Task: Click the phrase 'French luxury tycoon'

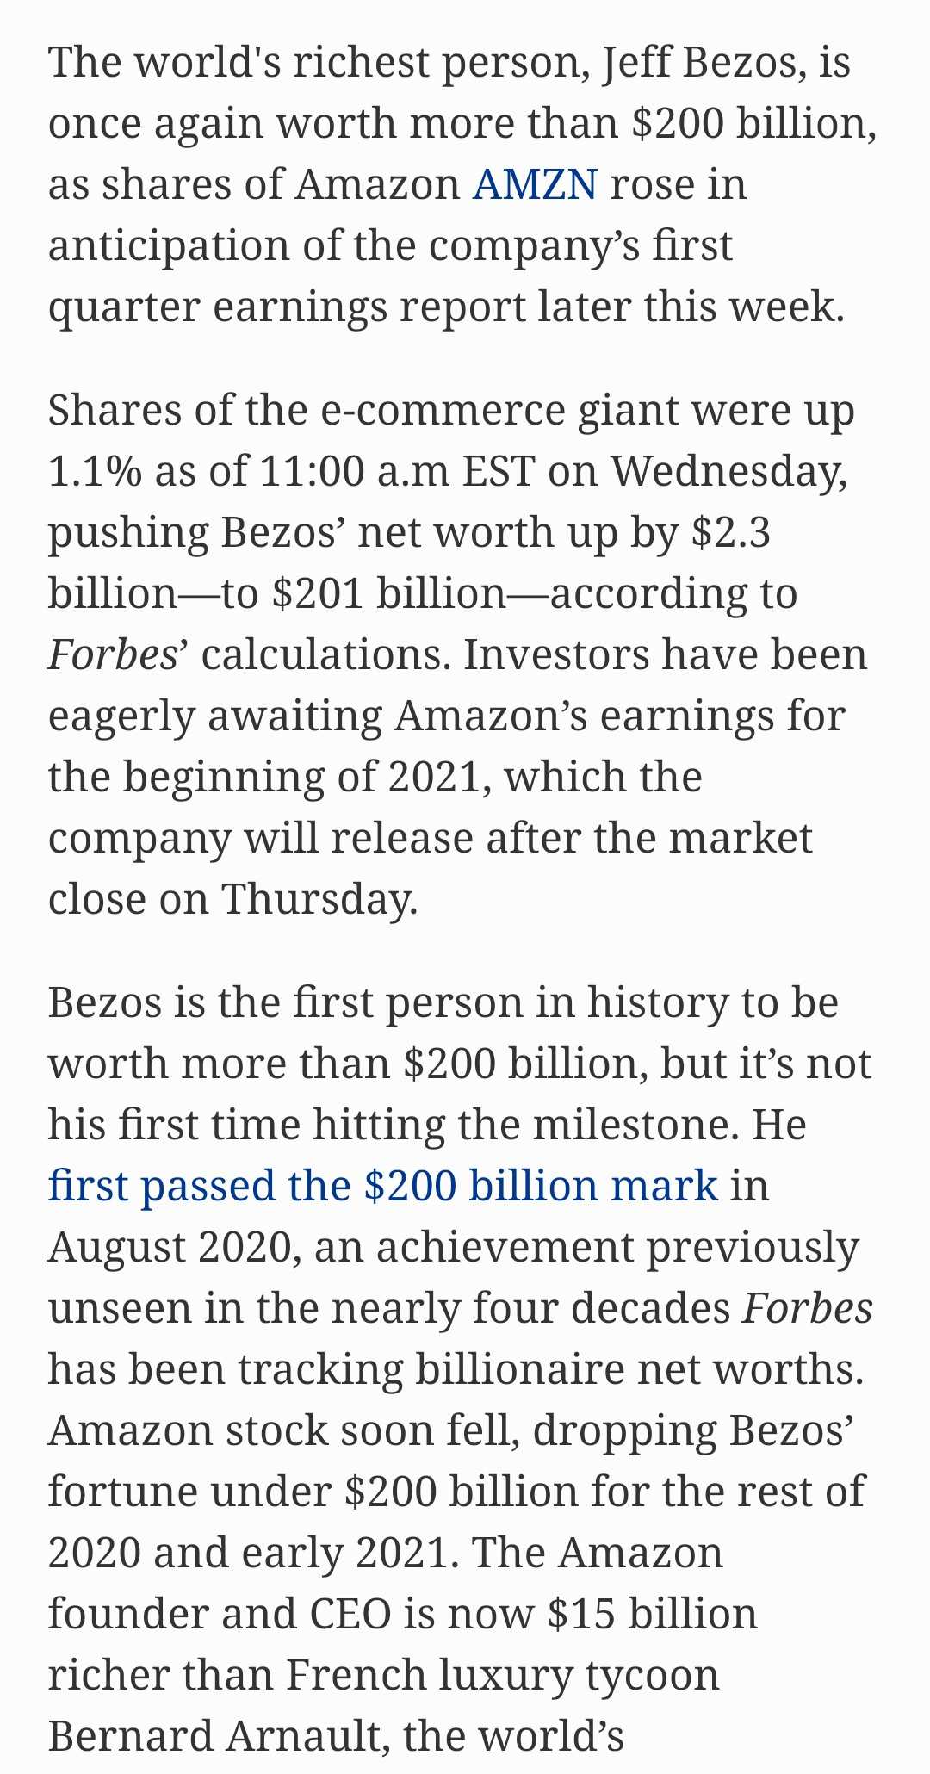Action: (502, 1675)
